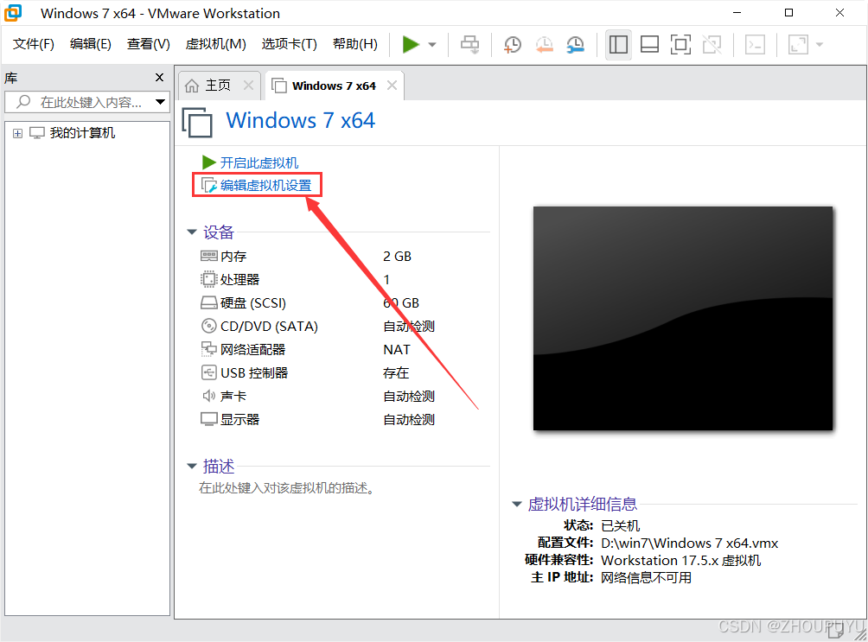Click the green power-on play toolbar button
The image size is (868, 642).
[410, 44]
